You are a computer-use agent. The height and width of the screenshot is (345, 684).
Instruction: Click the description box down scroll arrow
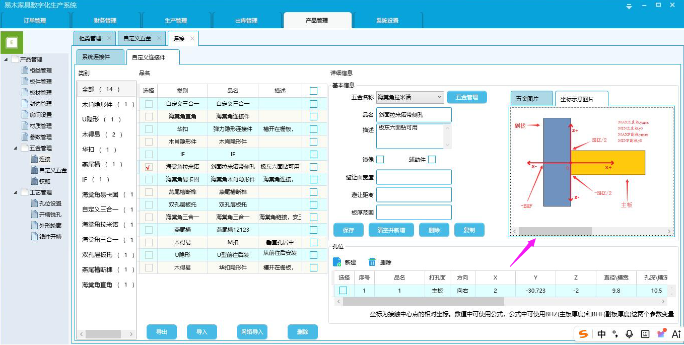448,145
